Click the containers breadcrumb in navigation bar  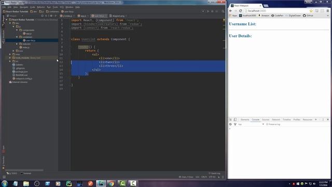[52, 11]
